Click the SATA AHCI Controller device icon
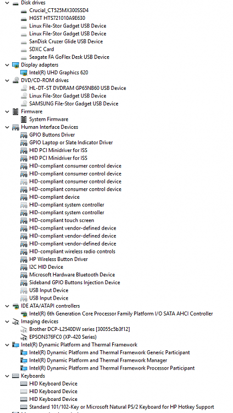233x413 pixels. click(x=24, y=314)
